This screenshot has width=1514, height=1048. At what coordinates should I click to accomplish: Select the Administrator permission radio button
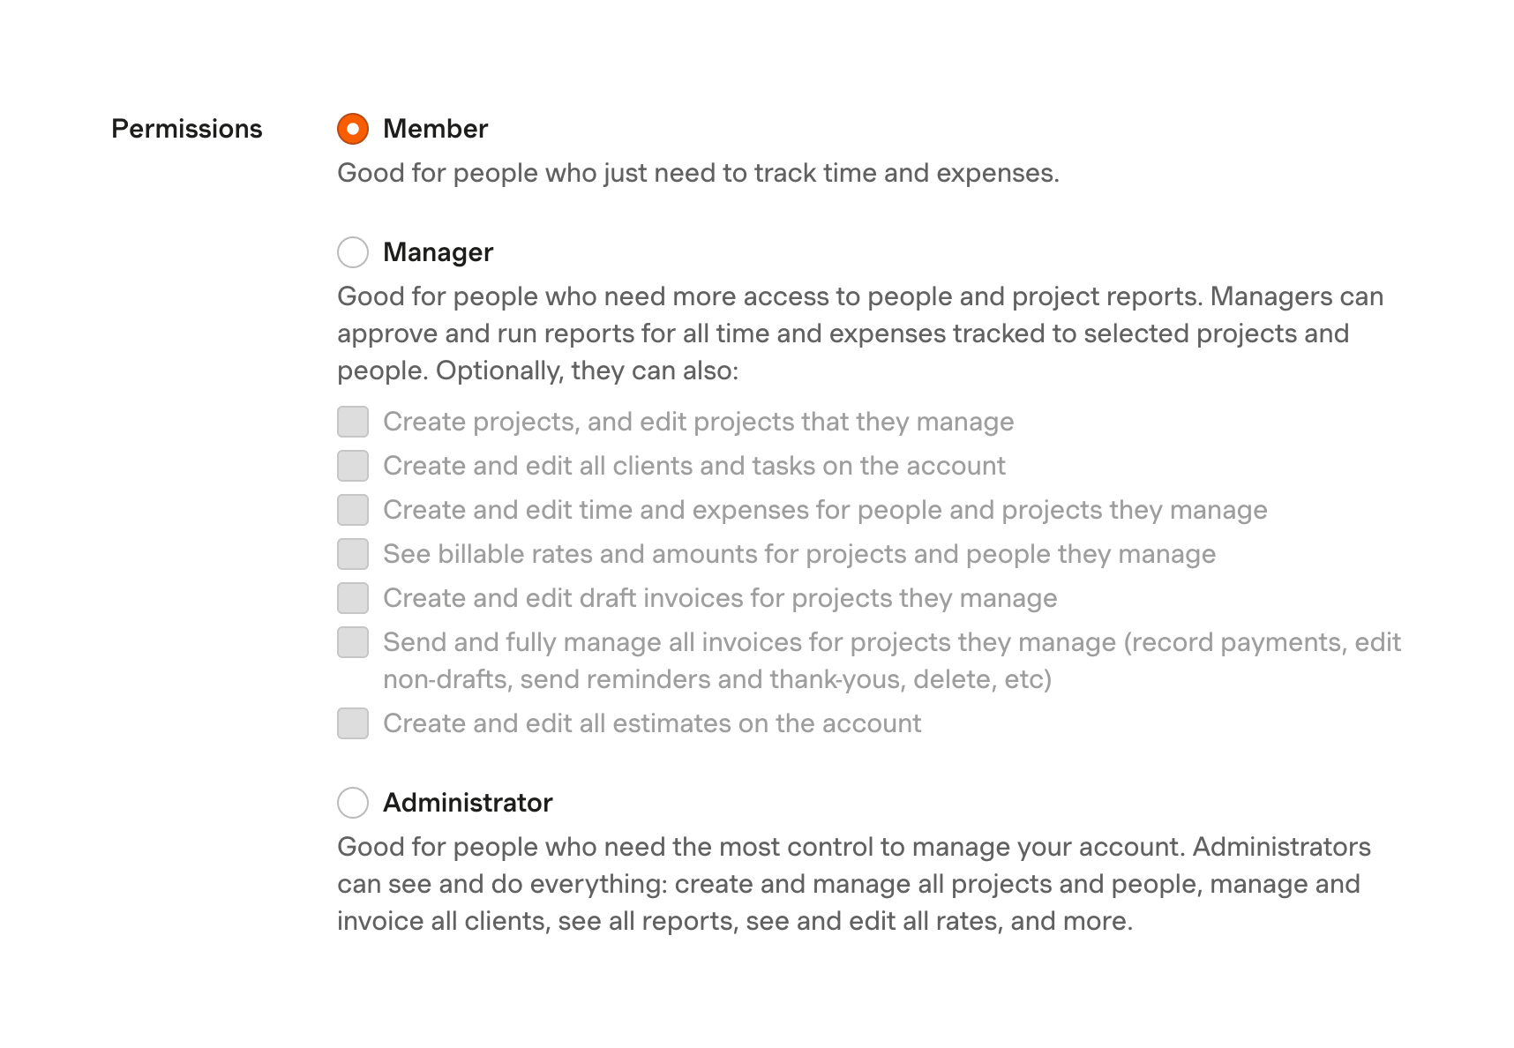352,803
